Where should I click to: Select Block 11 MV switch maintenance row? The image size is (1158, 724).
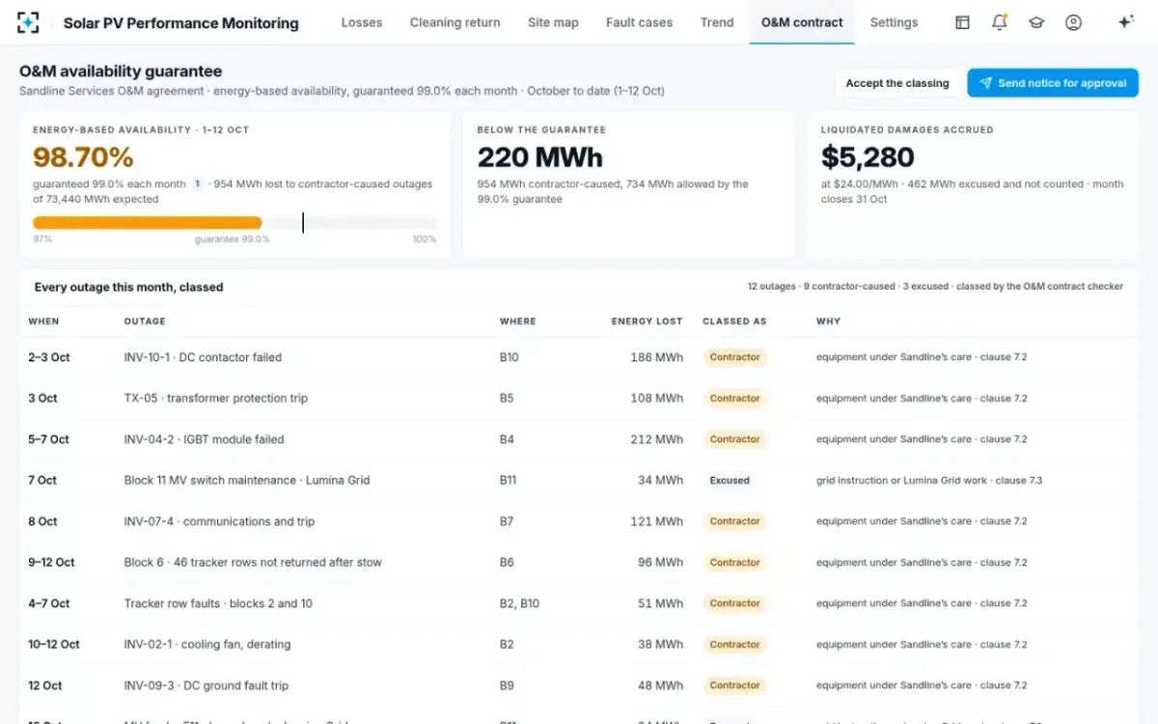pos(579,480)
